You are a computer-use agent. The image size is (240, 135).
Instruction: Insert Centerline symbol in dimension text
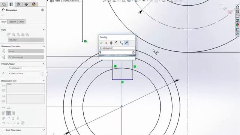click(x=18, y=118)
